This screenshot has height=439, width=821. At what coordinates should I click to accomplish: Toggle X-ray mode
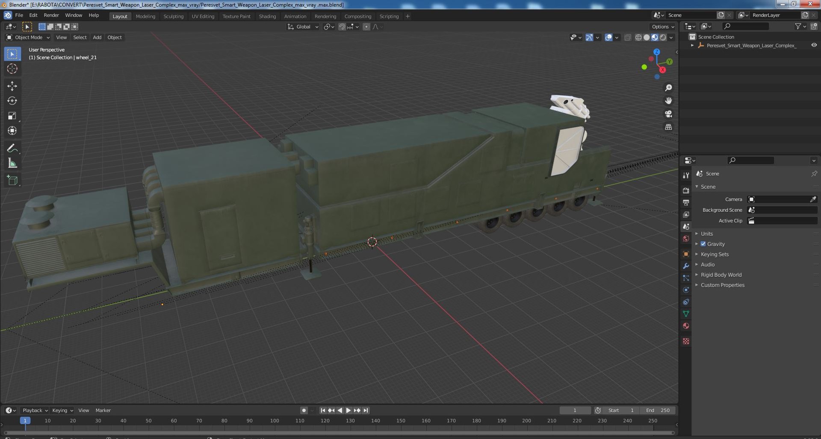click(x=627, y=38)
